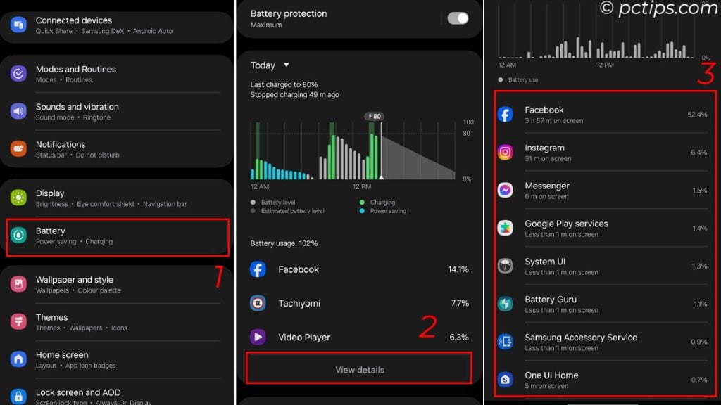
Task: Open Messenger from the usage list
Action: (x=505, y=190)
